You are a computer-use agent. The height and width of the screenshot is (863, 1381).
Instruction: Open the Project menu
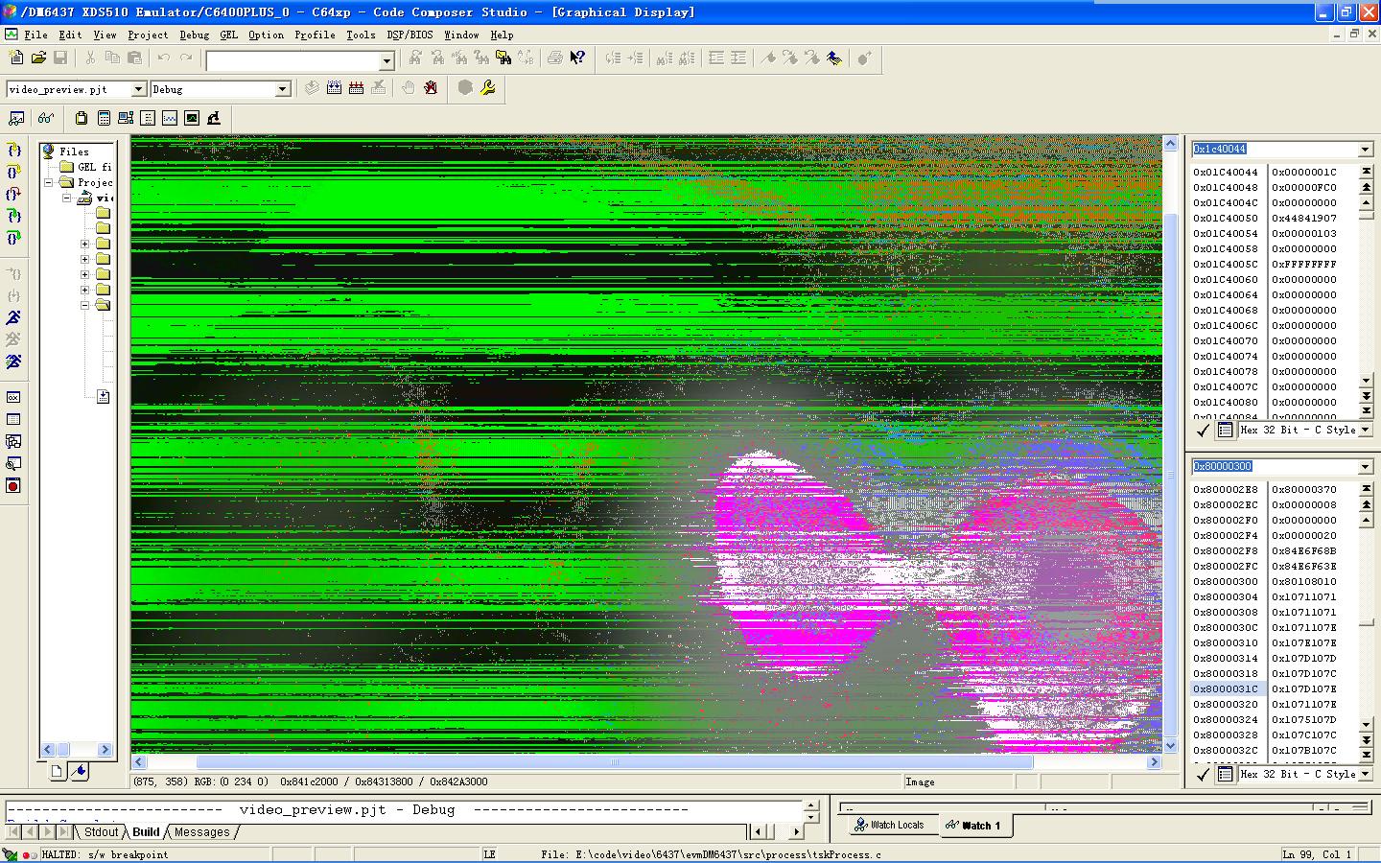coord(148,35)
